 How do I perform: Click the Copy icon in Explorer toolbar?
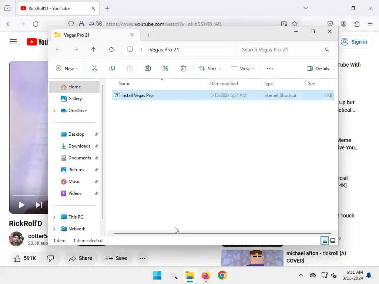[x=112, y=68]
